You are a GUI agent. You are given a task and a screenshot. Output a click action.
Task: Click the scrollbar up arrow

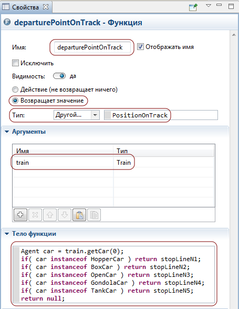point(234,35)
